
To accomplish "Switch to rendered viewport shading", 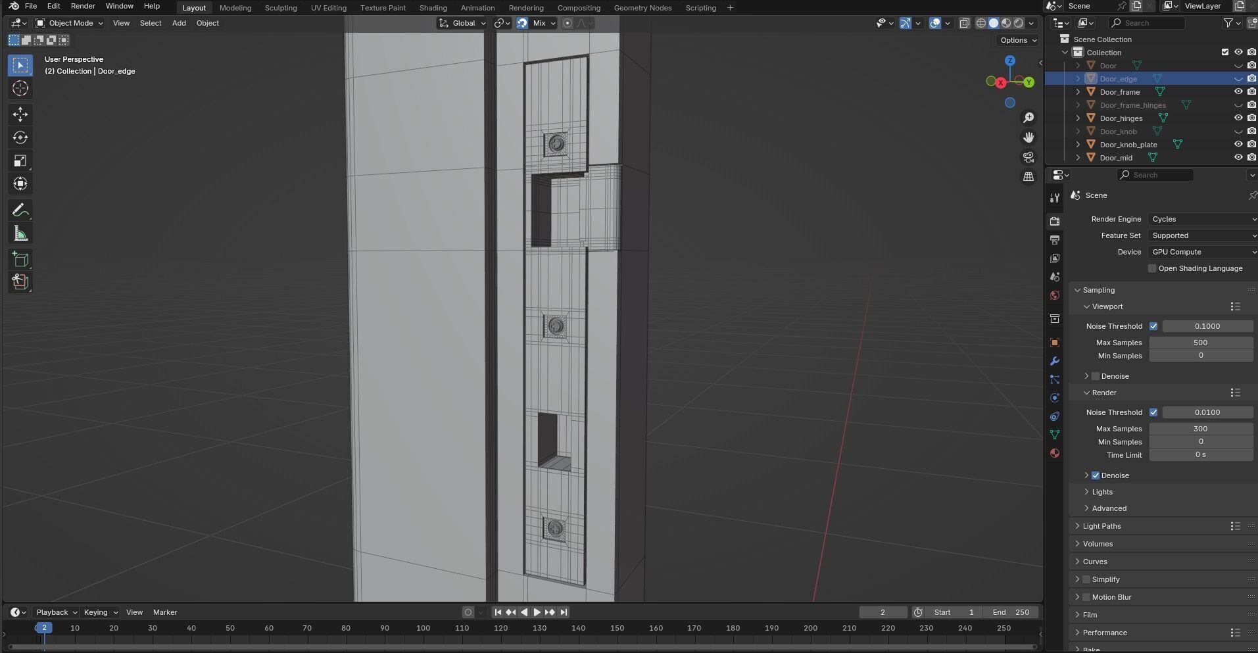I will [1019, 23].
